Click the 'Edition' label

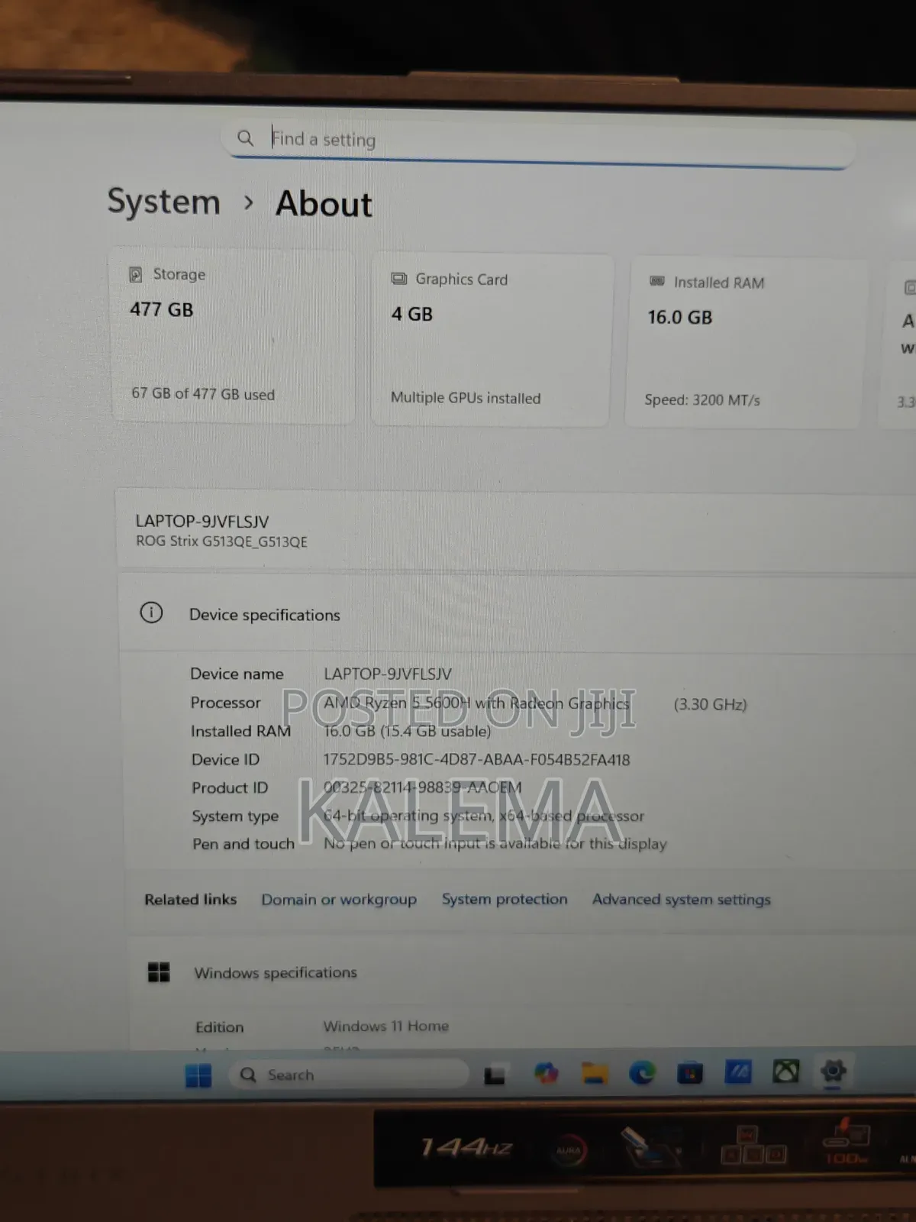220,1027
